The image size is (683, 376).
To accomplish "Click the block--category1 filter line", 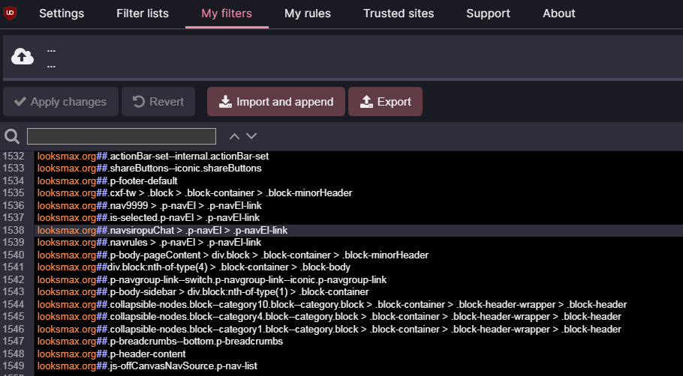I will coord(329,330).
